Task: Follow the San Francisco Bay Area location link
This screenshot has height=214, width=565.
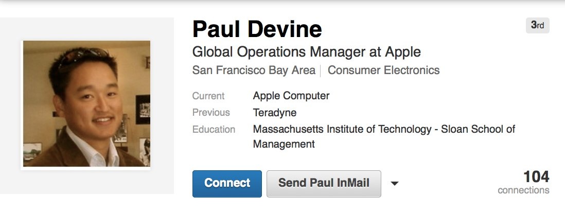Action: (x=254, y=70)
